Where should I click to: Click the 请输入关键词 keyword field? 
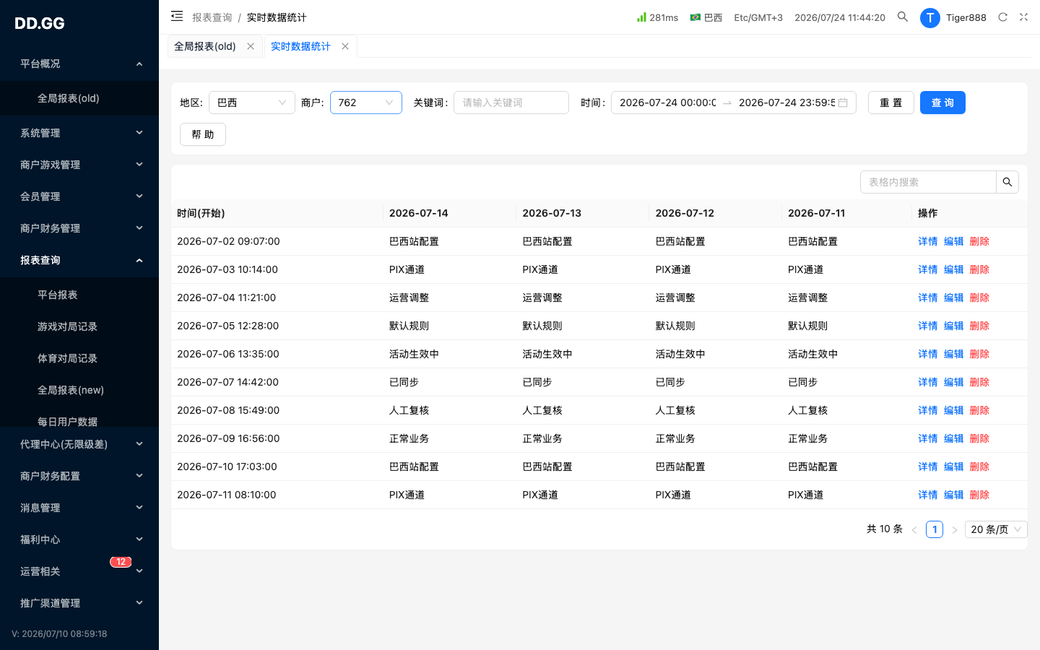(511, 103)
